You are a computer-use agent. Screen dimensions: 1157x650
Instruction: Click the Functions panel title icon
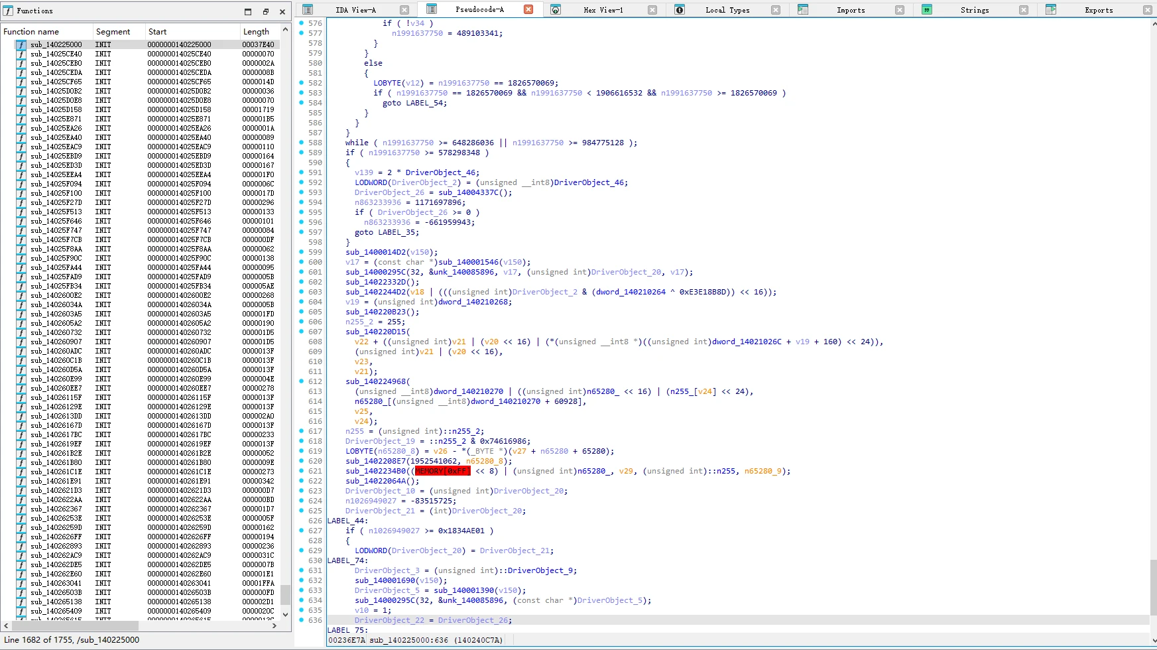[x=8, y=11]
